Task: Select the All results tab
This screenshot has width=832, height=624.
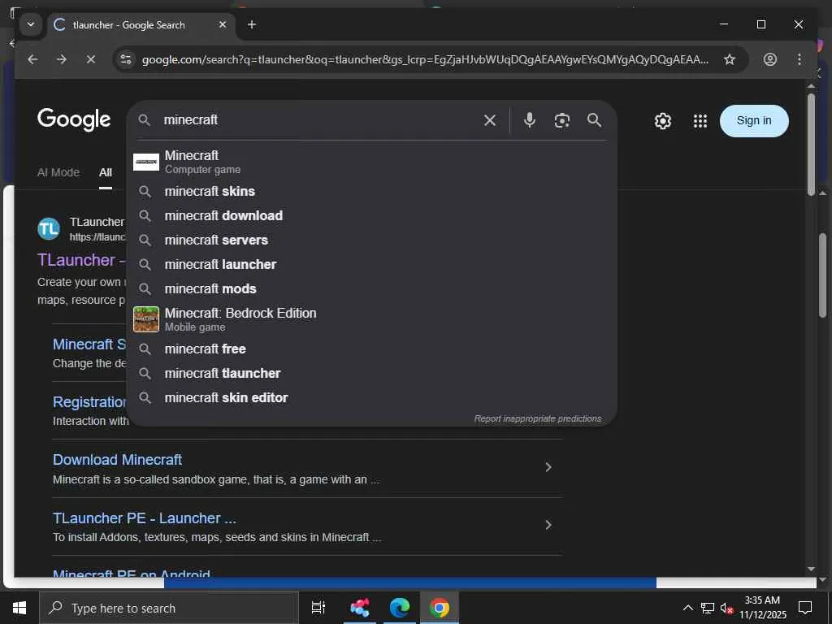Action: (105, 172)
